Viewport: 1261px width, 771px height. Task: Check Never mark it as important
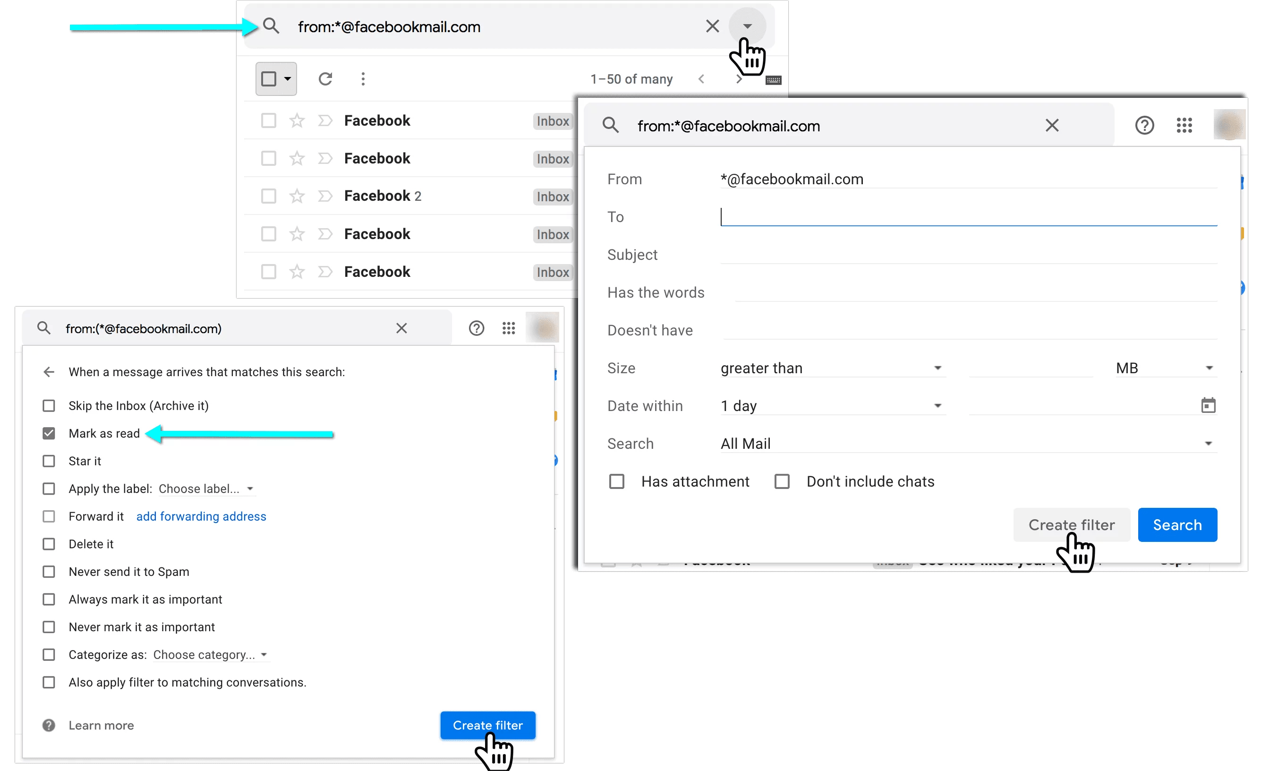tap(49, 627)
